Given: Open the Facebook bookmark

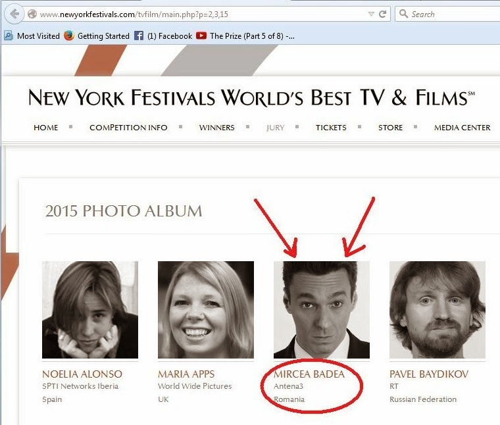Looking at the screenshot, I should (x=163, y=36).
